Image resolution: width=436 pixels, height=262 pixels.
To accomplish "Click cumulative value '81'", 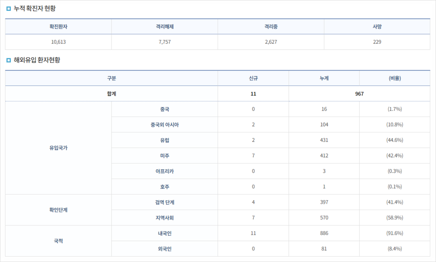I will (x=324, y=249).
